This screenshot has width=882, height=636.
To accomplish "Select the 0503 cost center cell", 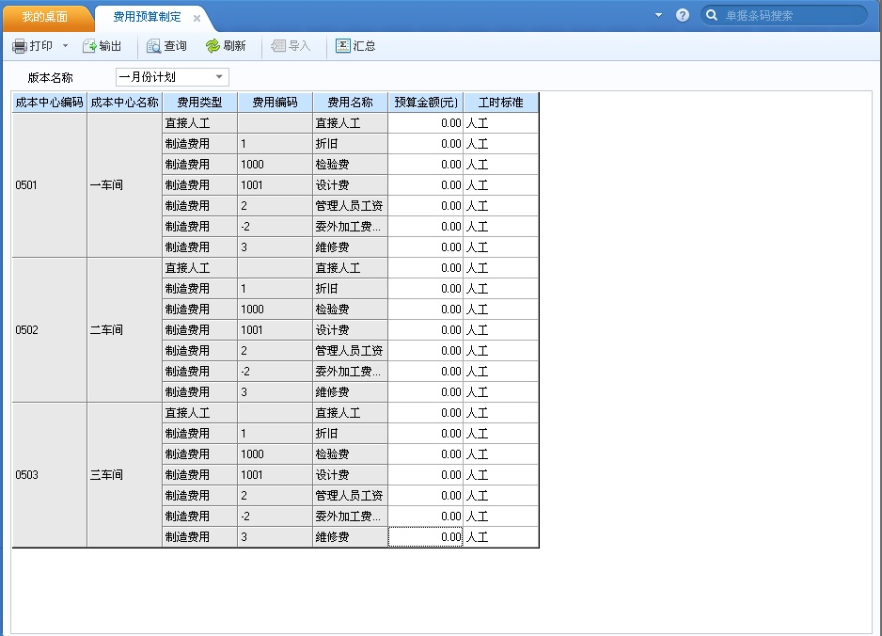I will tap(50, 474).
